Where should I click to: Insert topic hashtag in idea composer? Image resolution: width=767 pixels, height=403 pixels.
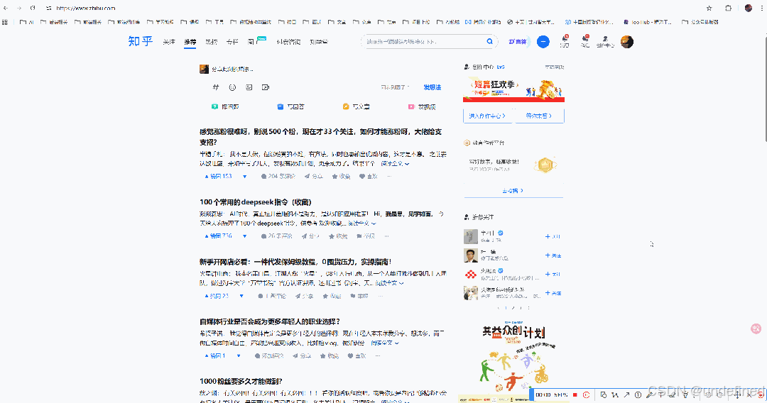point(216,87)
